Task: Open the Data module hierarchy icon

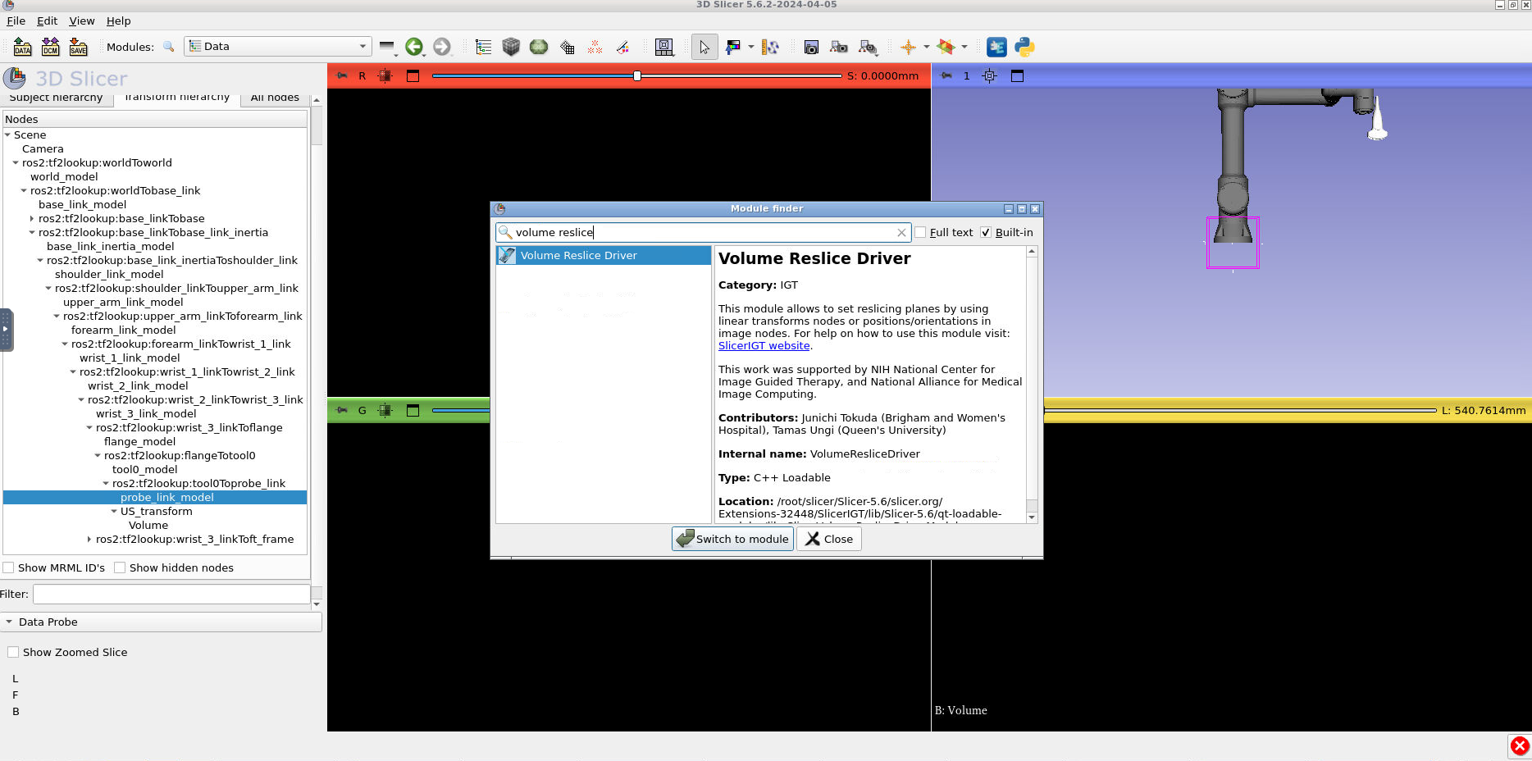Action: point(484,47)
